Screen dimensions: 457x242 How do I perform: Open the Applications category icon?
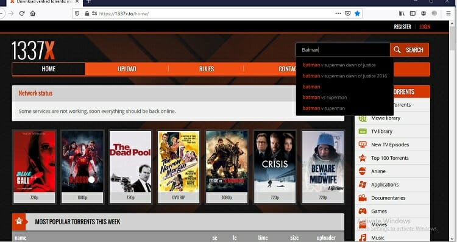(x=363, y=185)
